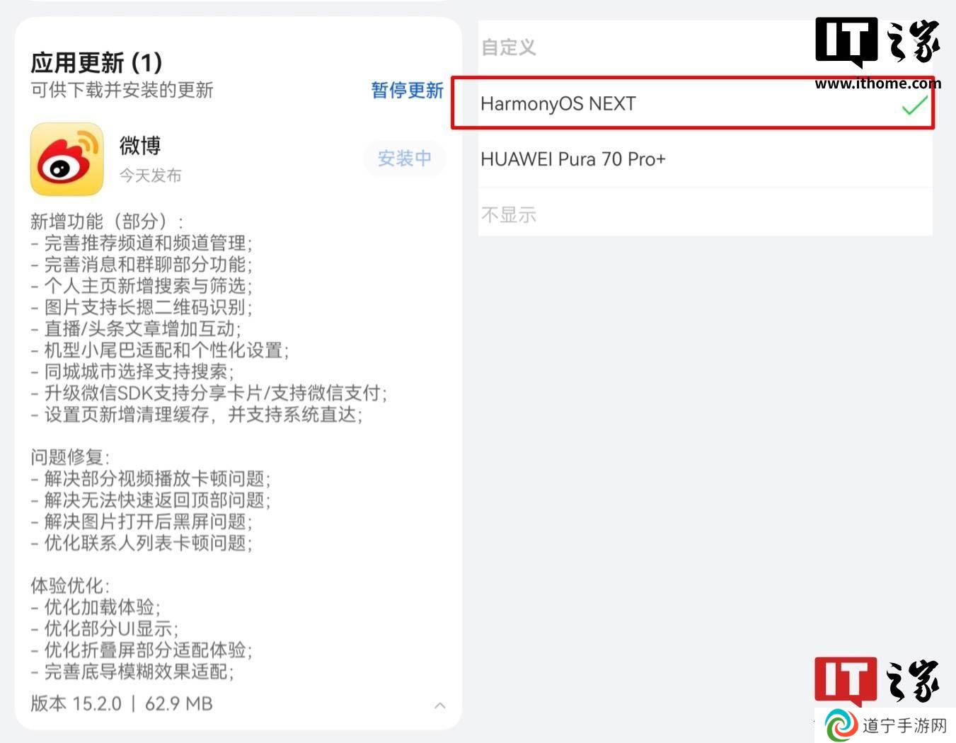Click the 版本 15.2.0 version text

[x=76, y=704]
